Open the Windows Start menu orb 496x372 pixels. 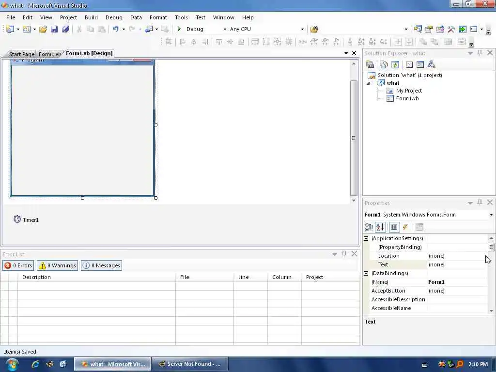pos(12,364)
